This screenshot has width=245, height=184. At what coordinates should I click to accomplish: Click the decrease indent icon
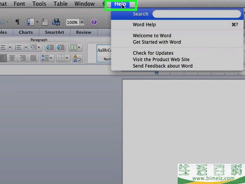[x=49, y=48]
